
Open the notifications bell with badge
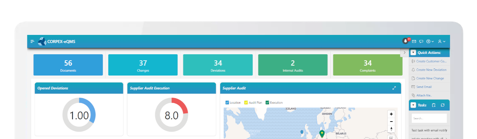(x=405, y=41)
